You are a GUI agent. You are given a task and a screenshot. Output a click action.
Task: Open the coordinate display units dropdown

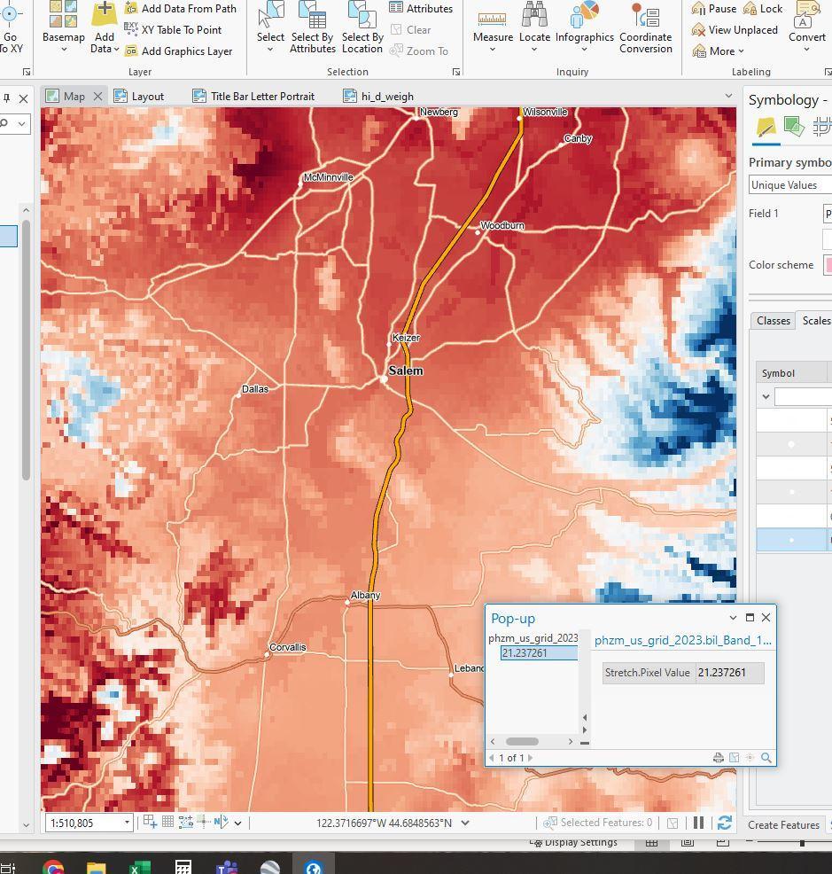(x=465, y=823)
